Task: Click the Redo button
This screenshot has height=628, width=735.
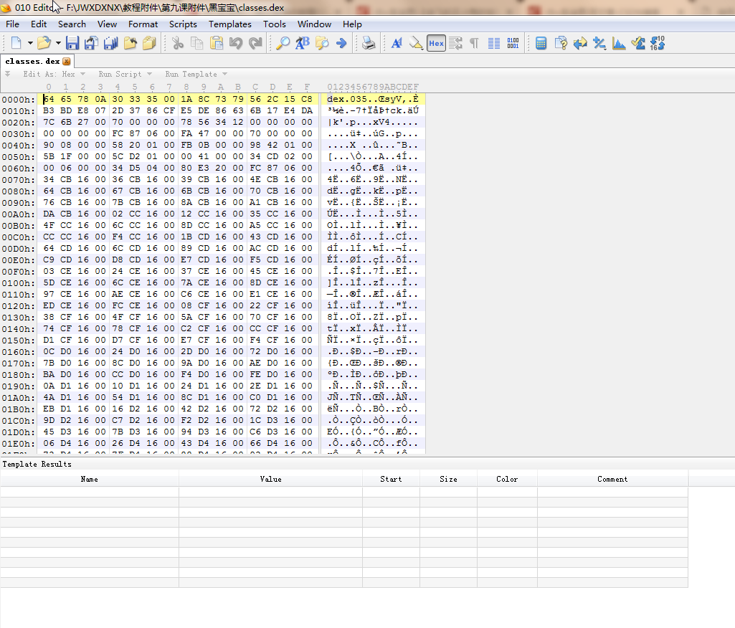Action: point(255,43)
